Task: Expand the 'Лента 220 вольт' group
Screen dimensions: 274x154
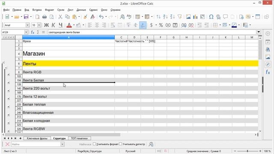Action: point(9,91)
